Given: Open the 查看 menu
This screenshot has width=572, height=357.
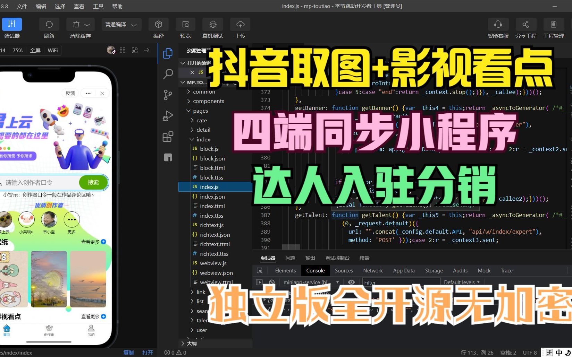Looking at the screenshot, I should [79, 6].
